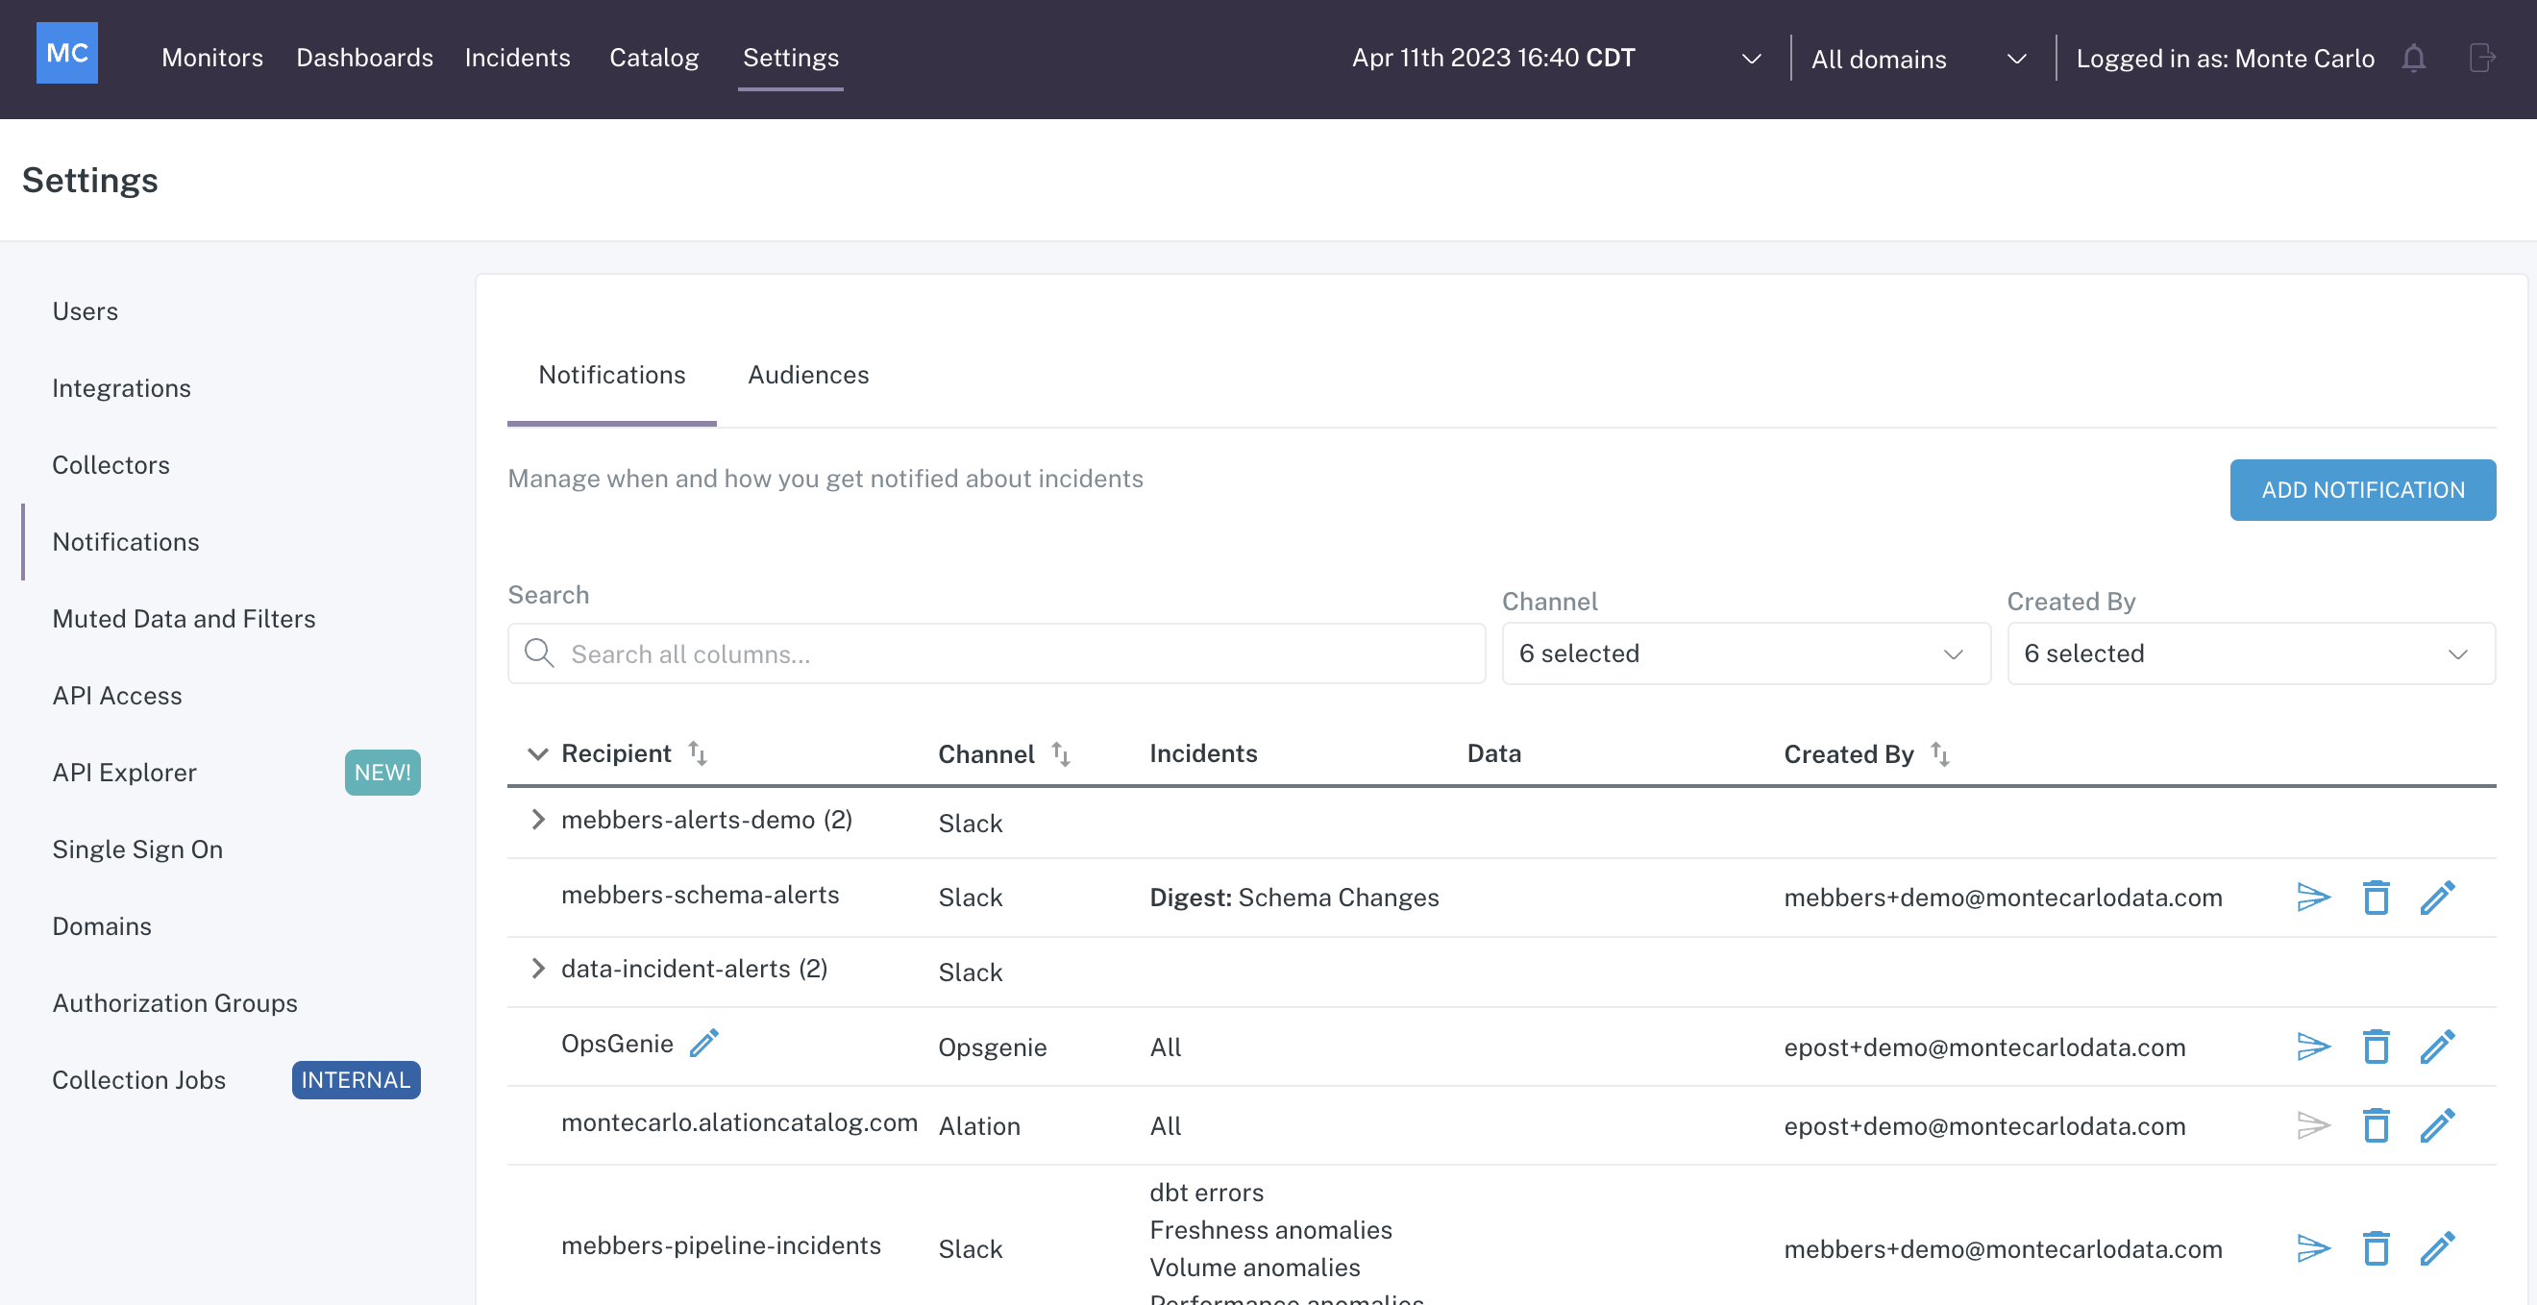Expand the mebbers-alerts-demo group row
2537x1305 pixels.
[538, 820]
